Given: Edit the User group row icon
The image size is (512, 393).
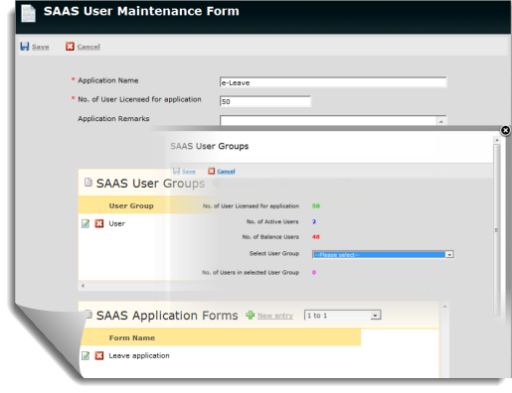Looking at the screenshot, I should [85, 223].
